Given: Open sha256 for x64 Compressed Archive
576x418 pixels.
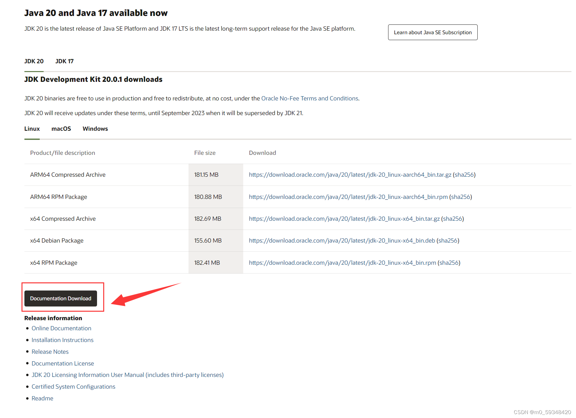Looking at the screenshot, I should pos(452,219).
